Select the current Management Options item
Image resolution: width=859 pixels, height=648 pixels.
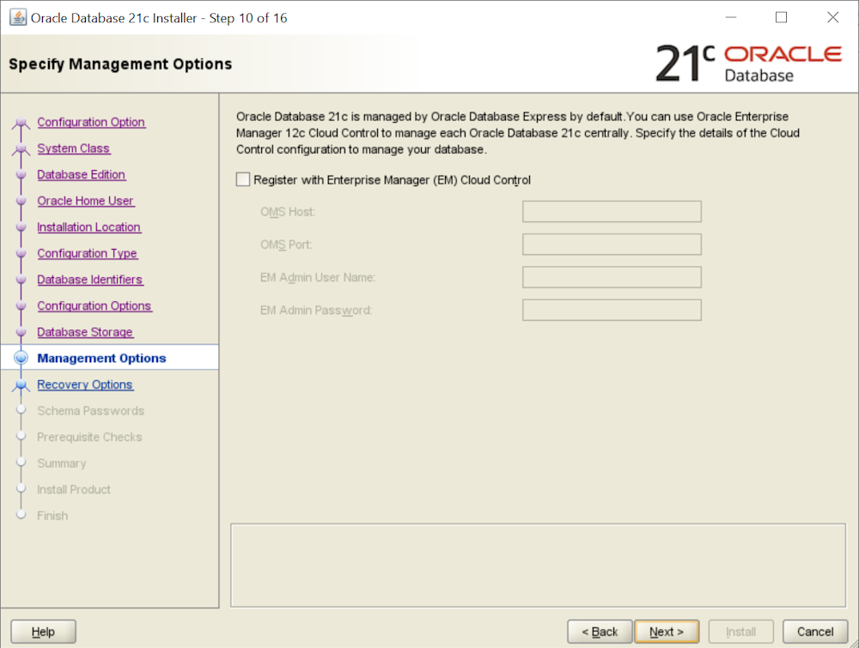(x=101, y=359)
